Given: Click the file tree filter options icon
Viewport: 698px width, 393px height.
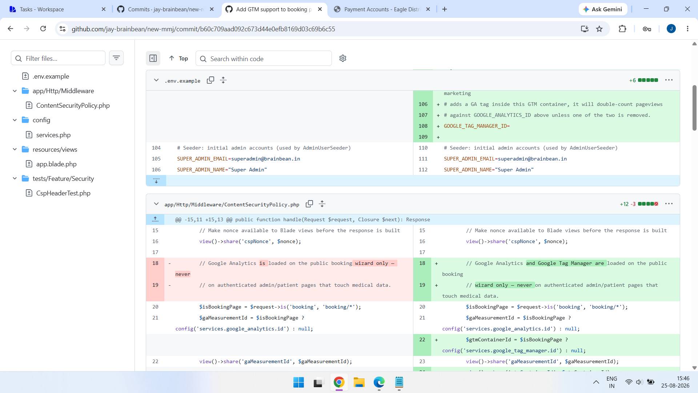Looking at the screenshot, I should point(116,58).
